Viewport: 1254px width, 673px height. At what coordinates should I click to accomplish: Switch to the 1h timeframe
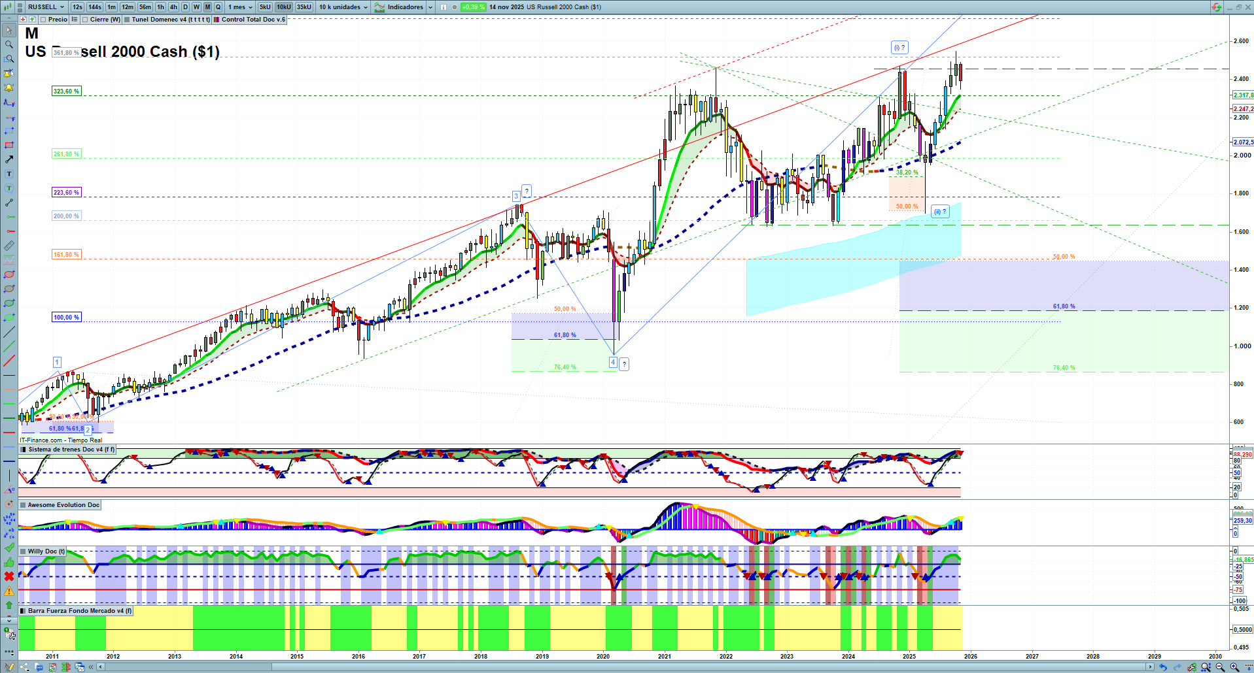[x=160, y=7]
